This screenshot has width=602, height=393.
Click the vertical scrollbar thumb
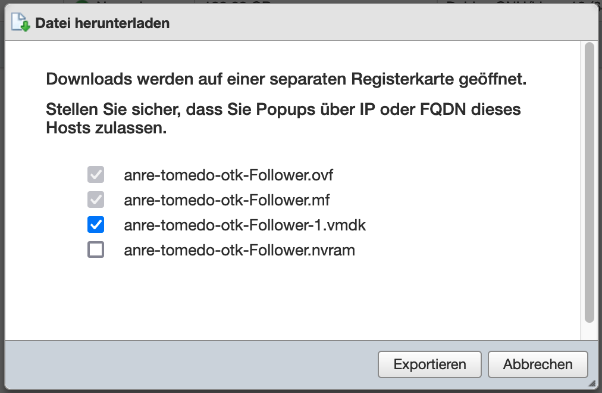[x=590, y=182]
